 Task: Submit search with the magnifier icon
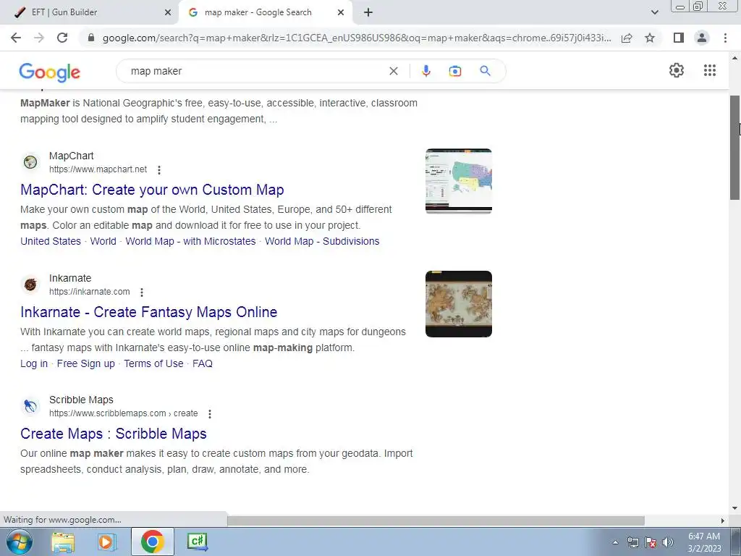(485, 71)
